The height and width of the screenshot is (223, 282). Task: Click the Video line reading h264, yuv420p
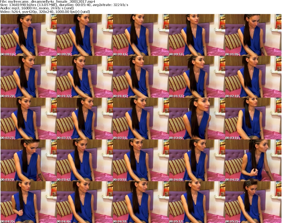[45, 12]
